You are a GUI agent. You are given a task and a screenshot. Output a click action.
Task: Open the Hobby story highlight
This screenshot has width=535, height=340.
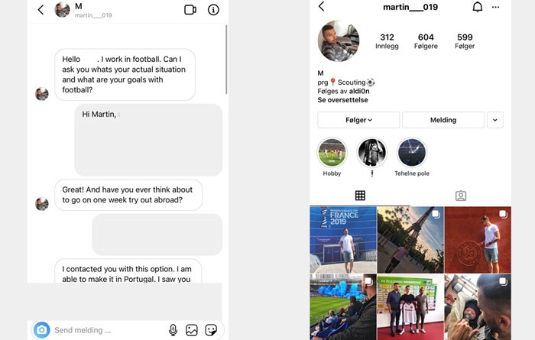click(x=332, y=153)
